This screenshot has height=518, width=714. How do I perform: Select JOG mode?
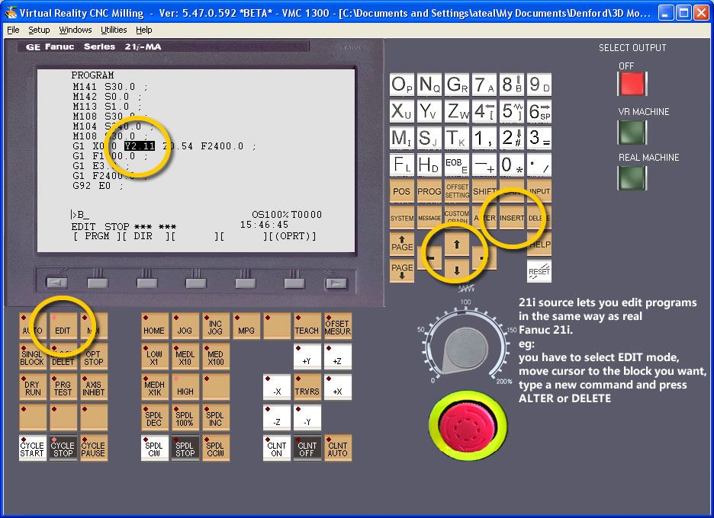(x=185, y=325)
